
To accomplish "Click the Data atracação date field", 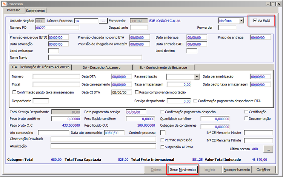I will click(58, 44).
